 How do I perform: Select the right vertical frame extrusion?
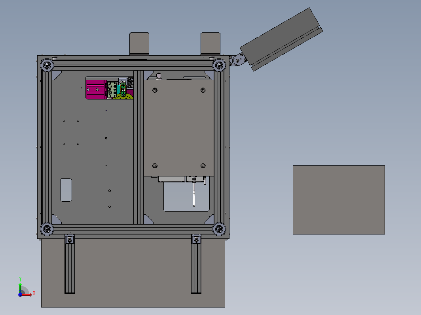219,147
